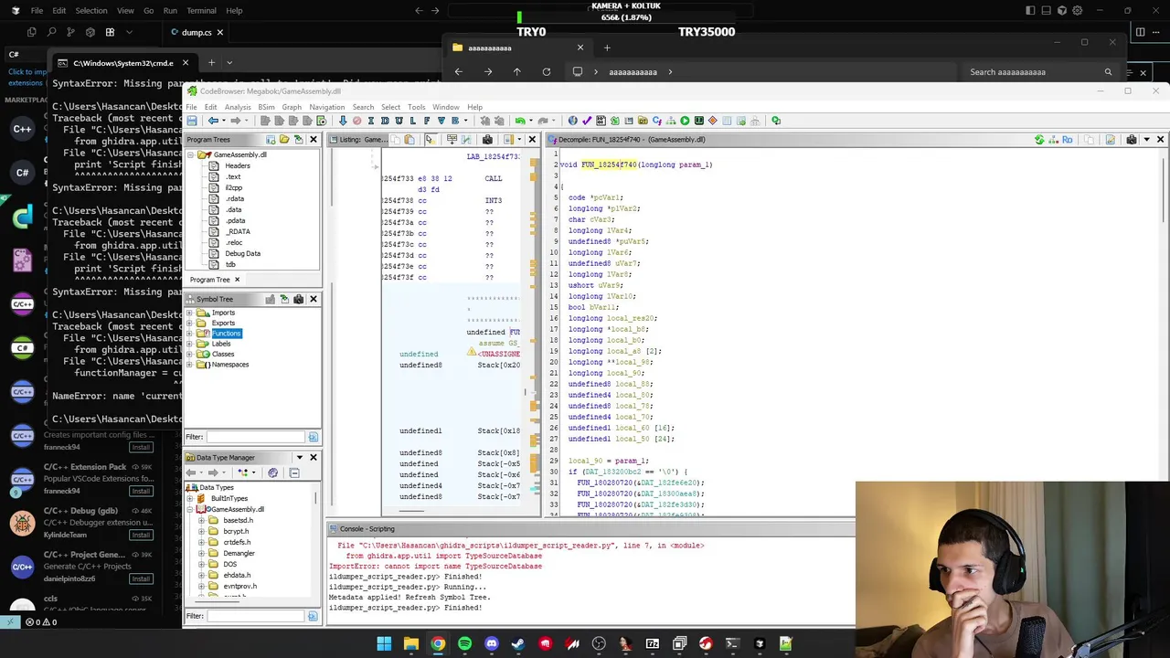Open VS Code Terminal menu

(201, 10)
